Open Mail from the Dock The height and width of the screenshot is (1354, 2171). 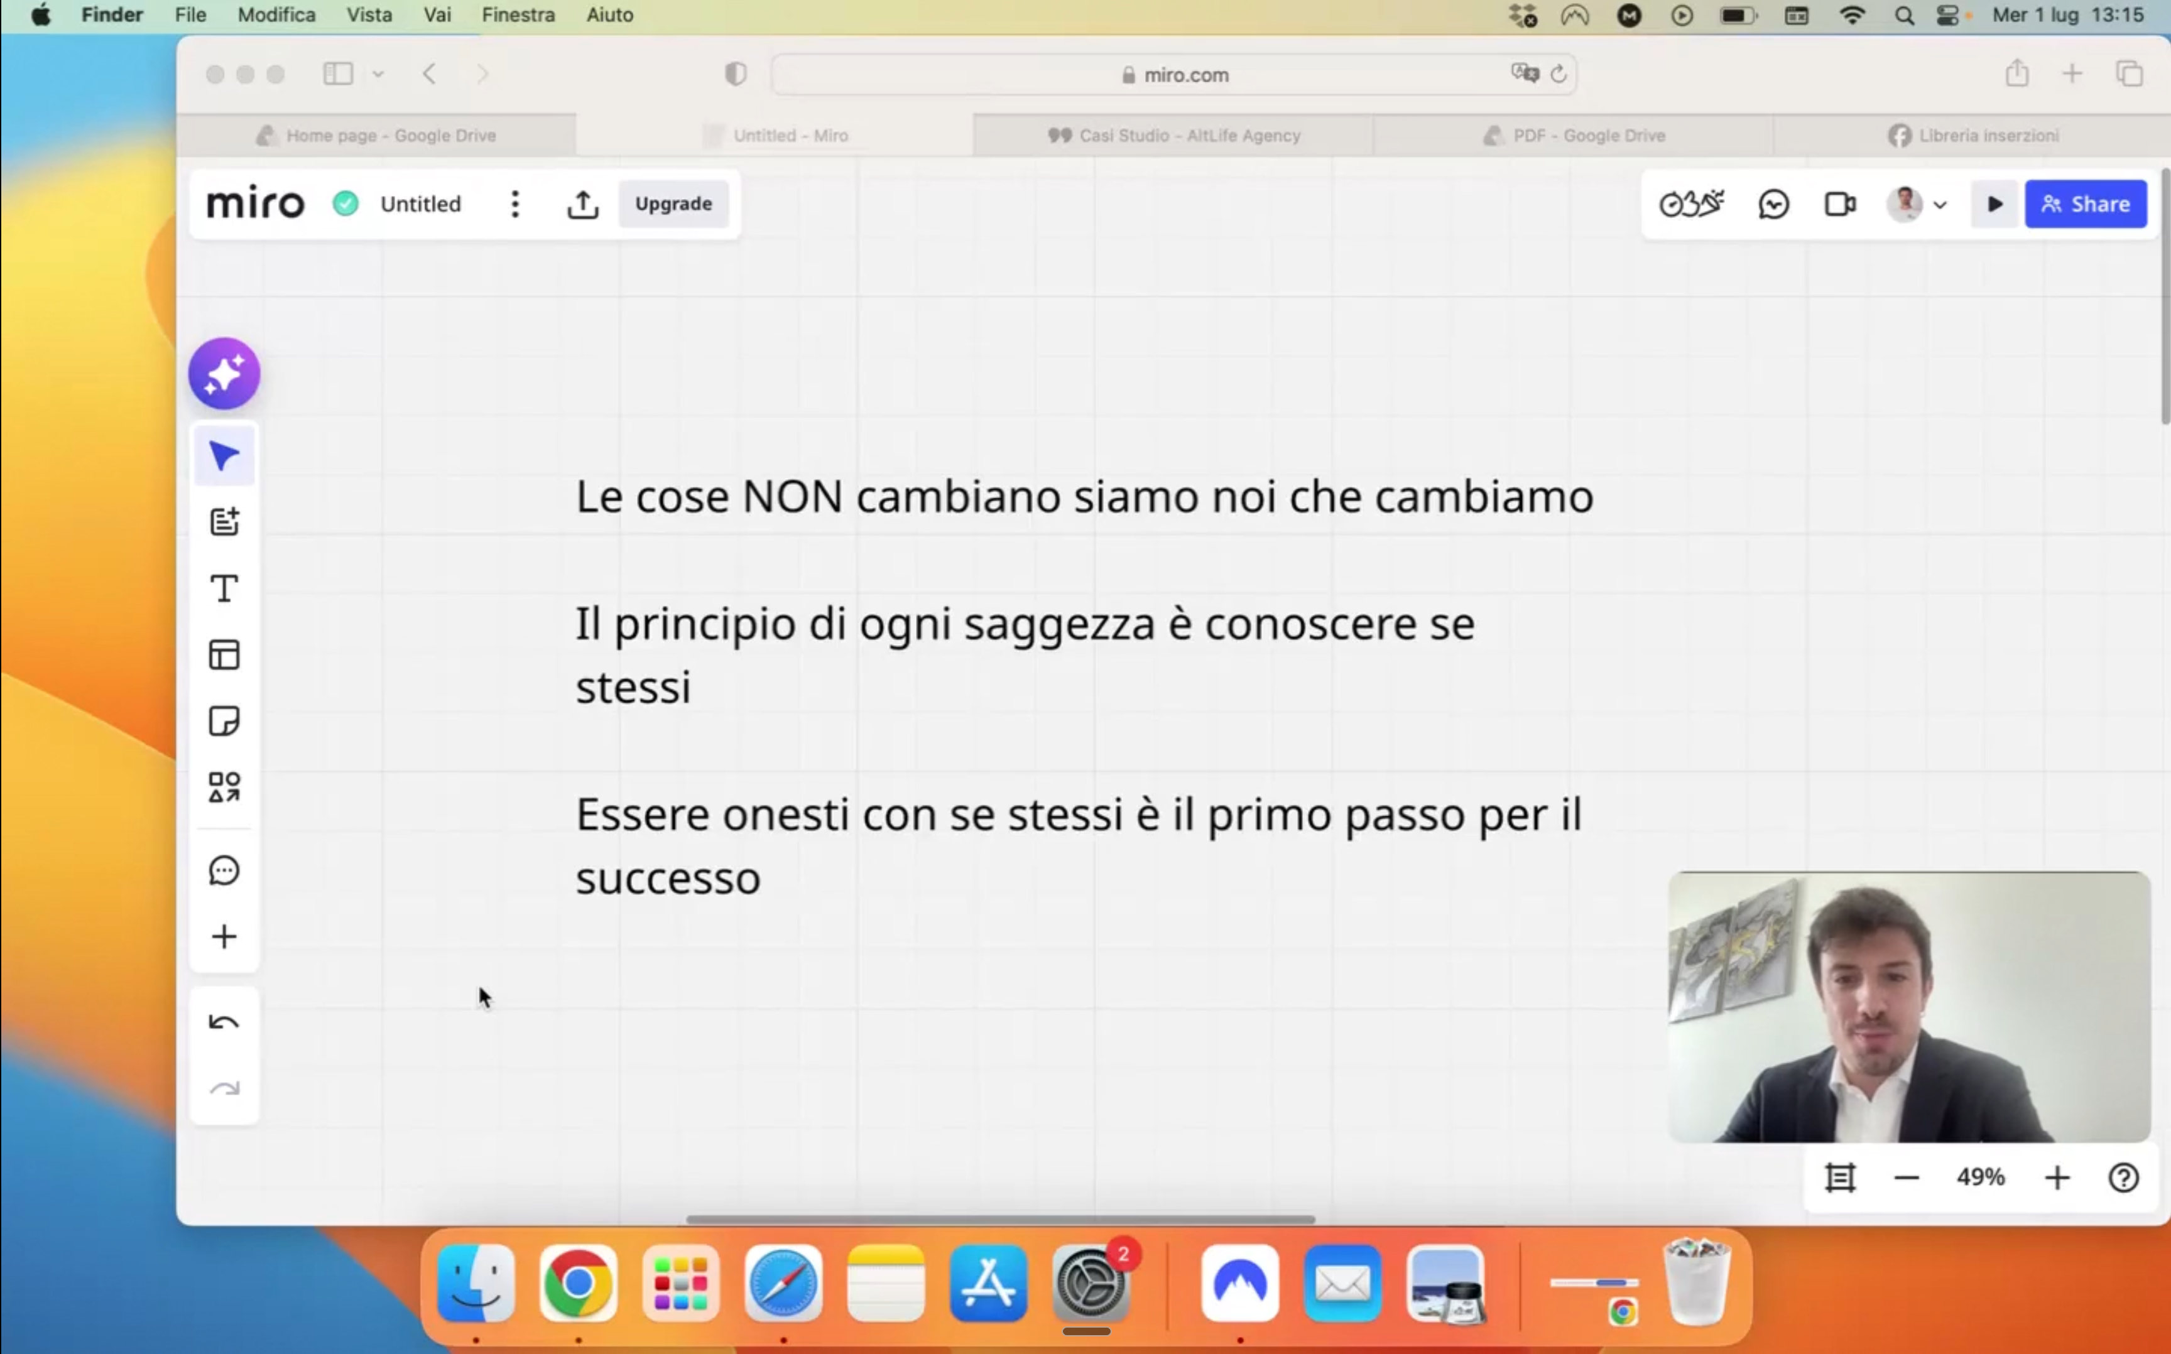1342,1283
